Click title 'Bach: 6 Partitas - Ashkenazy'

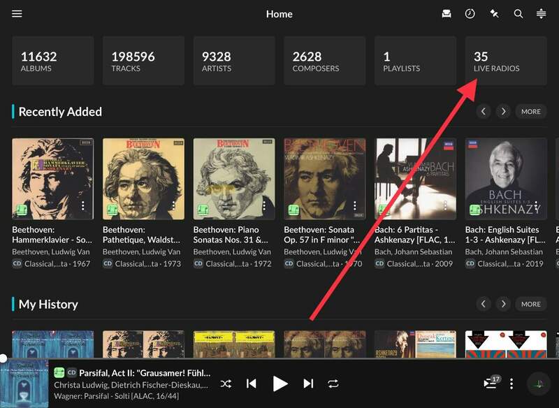click(415, 235)
